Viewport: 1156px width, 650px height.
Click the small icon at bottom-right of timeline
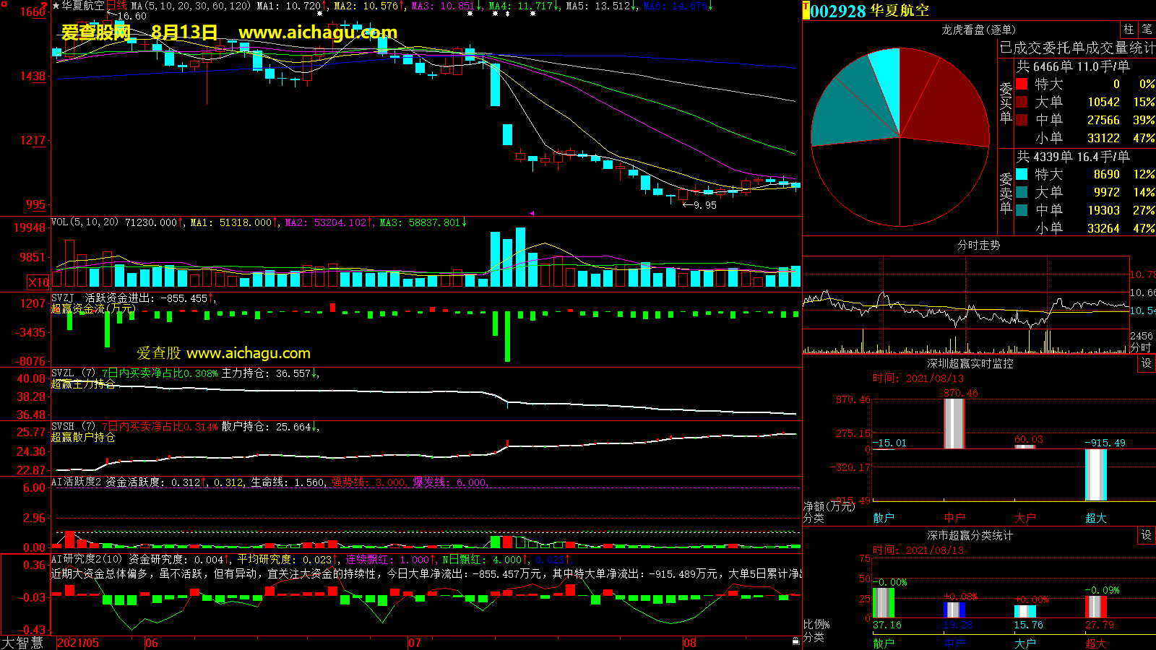795,641
